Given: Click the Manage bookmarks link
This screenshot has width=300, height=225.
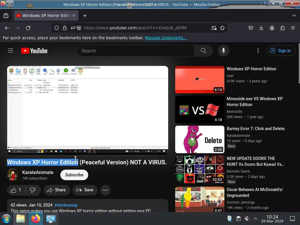Looking at the screenshot, I should [166, 38].
